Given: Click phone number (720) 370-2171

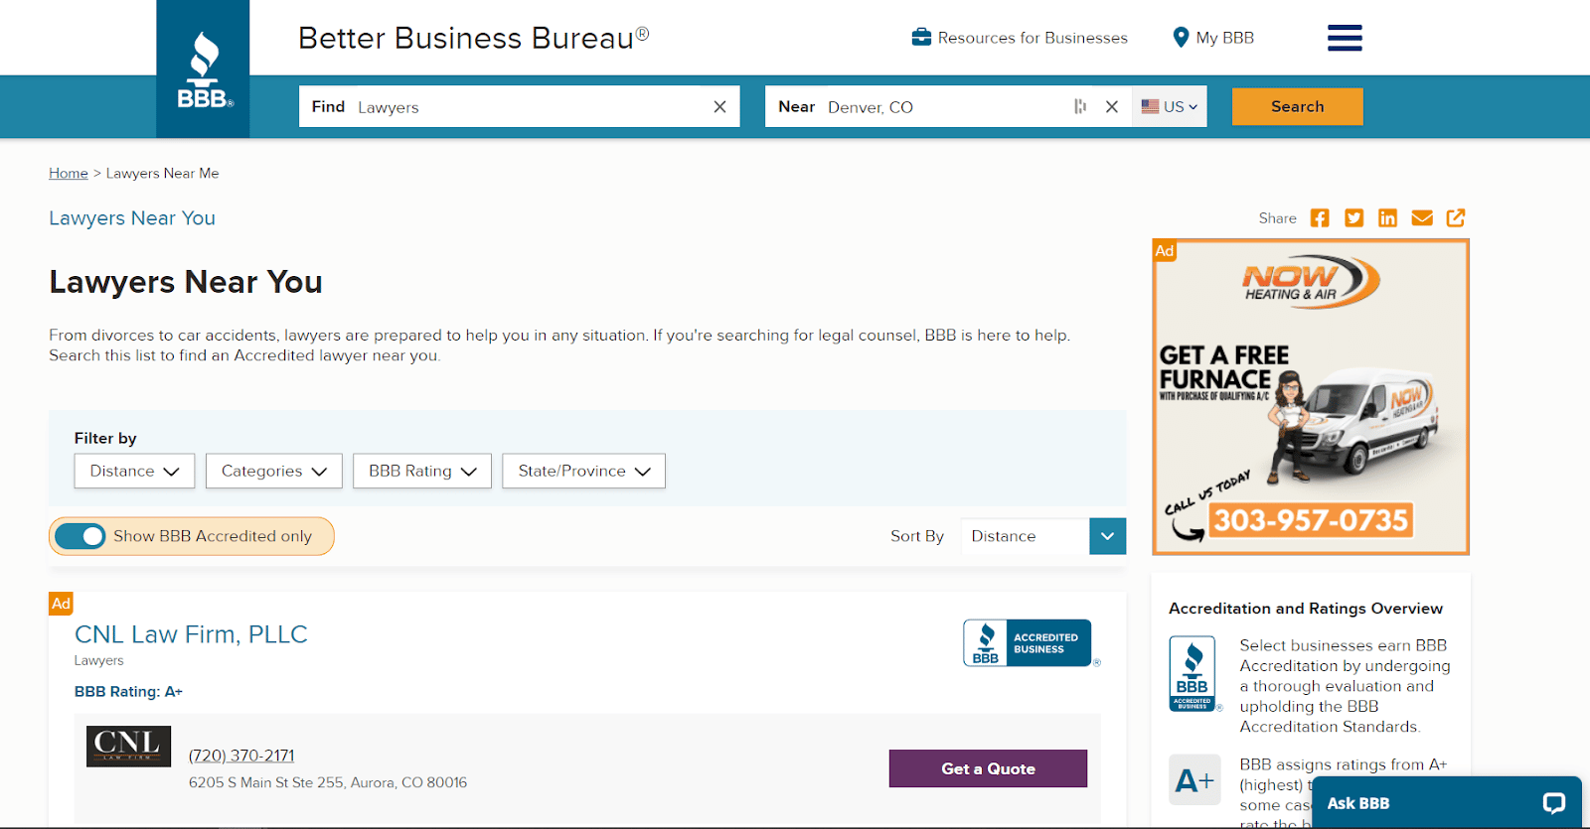Looking at the screenshot, I should coord(241,756).
